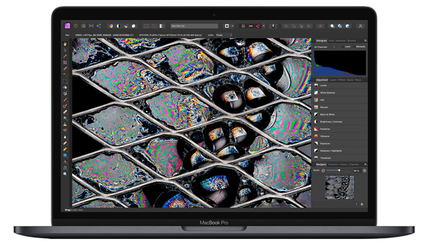Click the Navigator zoom in button
Screen dimensions: 428x245
[364, 171]
